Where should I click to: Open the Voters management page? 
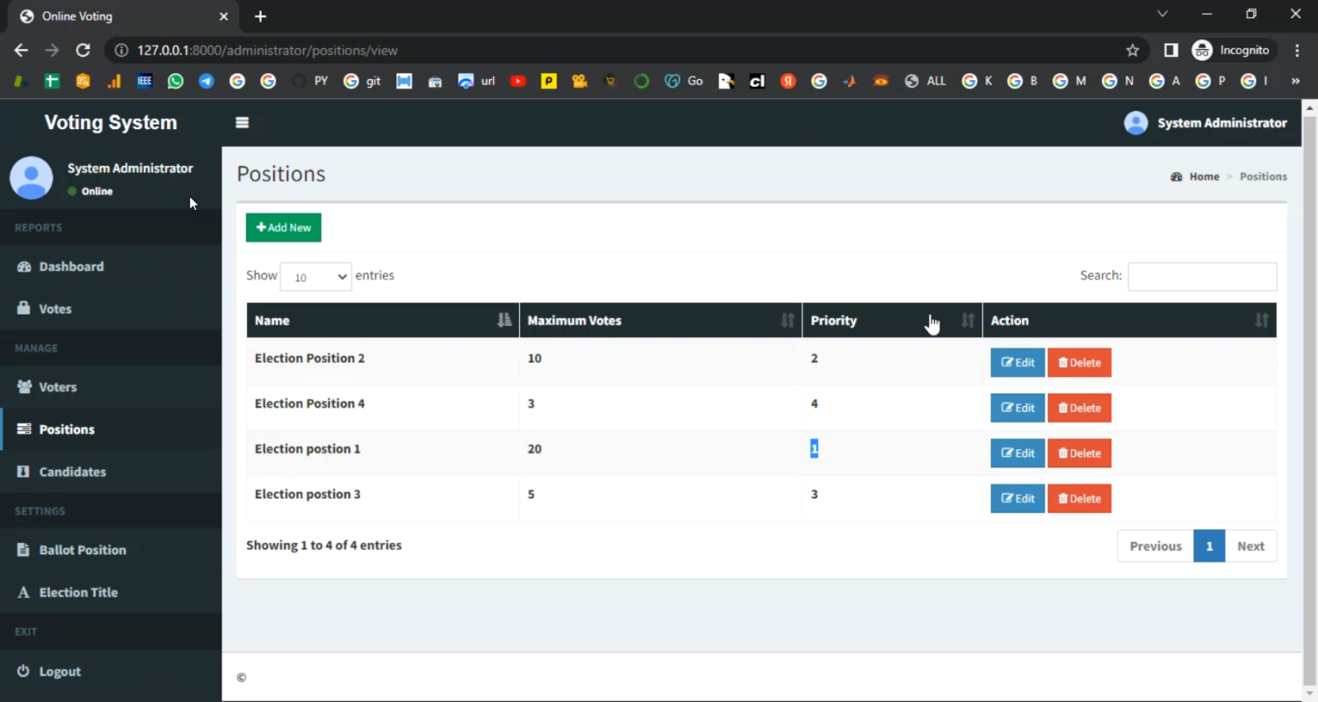[x=58, y=387]
